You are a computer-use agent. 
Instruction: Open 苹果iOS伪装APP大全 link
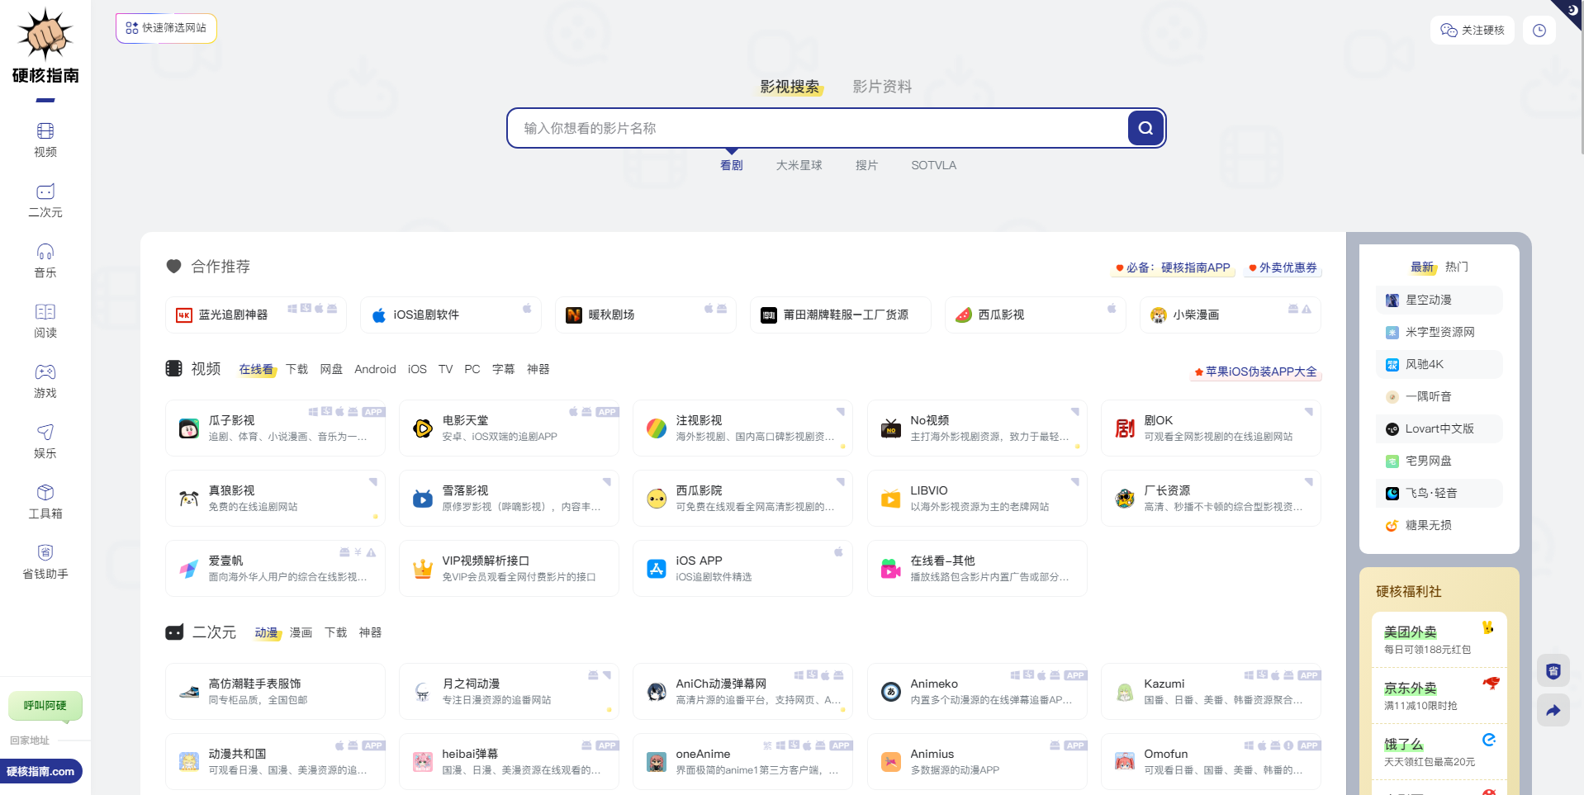[x=1255, y=371]
